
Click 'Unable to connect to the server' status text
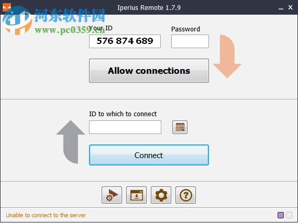click(x=46, y=215)
